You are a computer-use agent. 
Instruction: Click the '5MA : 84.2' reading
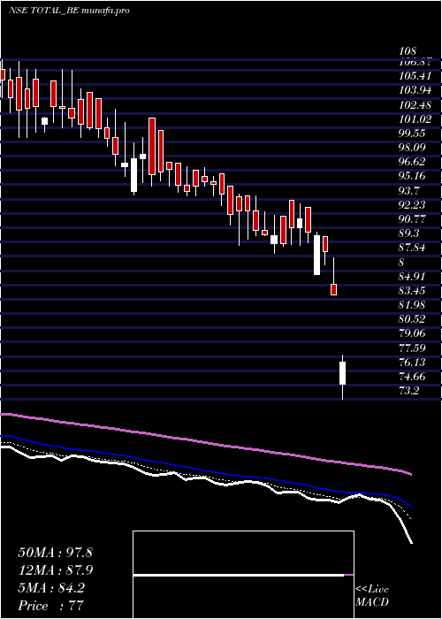point(51,588)
